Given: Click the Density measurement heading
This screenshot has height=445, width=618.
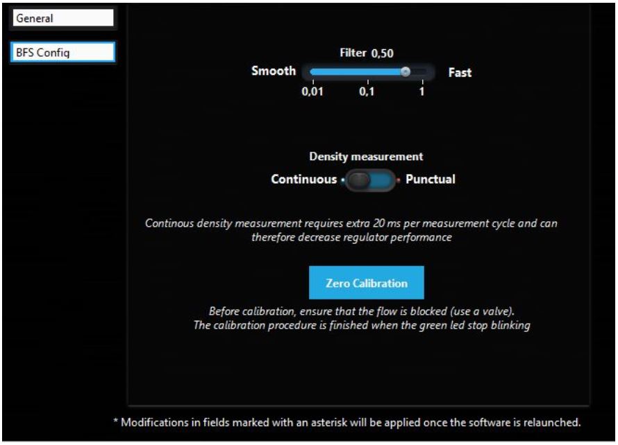Looking at the screenshot, I should coord(366,157).
